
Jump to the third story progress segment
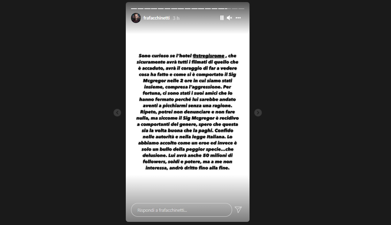point(147,9)
